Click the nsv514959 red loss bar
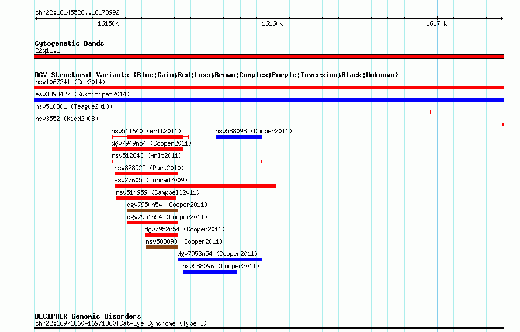Screen dimensions: 520x332 146,198
